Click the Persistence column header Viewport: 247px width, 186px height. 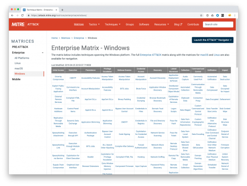tap(90, 70)
